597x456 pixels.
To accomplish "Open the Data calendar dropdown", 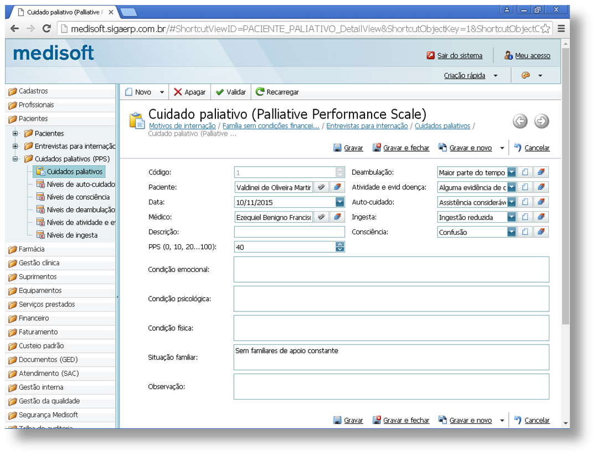I will coord(339,202).
